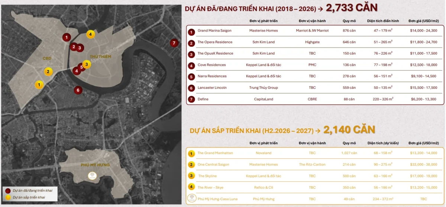Click the 'Diện tích (dự kiến)' column header
The image size is (446, 207).
coord(383,143)
